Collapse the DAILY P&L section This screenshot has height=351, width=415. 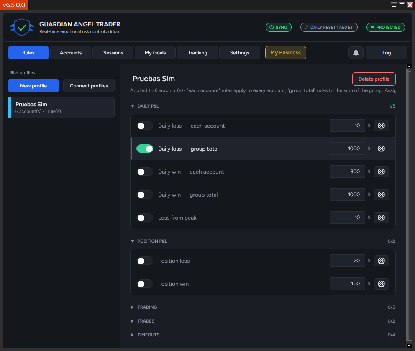[x=133, y=106]
